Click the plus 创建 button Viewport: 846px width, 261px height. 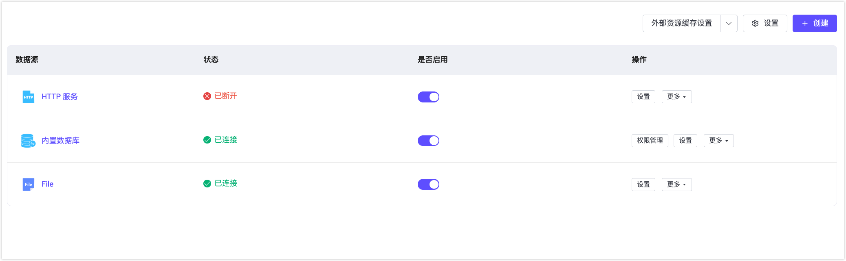tap(814, 23)
